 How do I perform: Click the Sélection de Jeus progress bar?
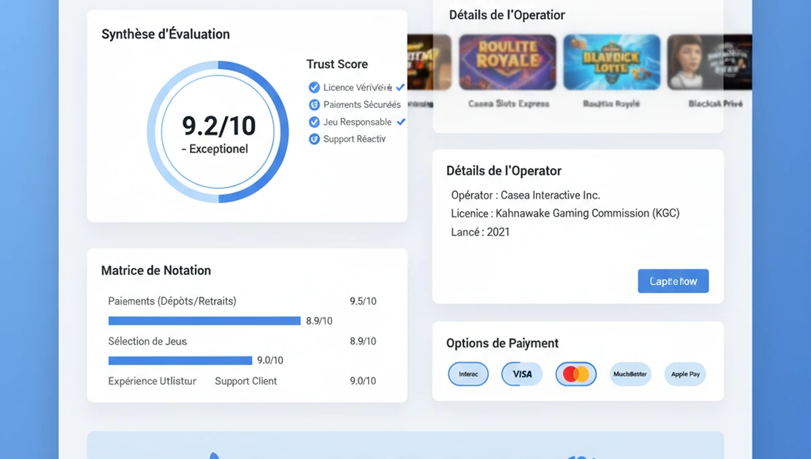coord(180,360)
